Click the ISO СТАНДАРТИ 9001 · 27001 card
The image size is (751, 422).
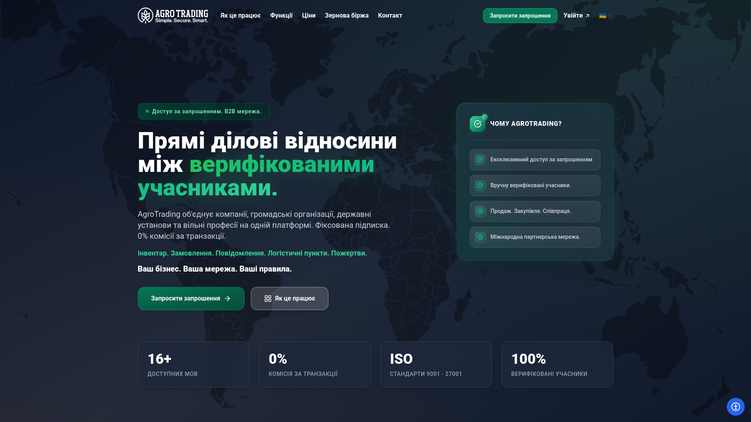436,365
